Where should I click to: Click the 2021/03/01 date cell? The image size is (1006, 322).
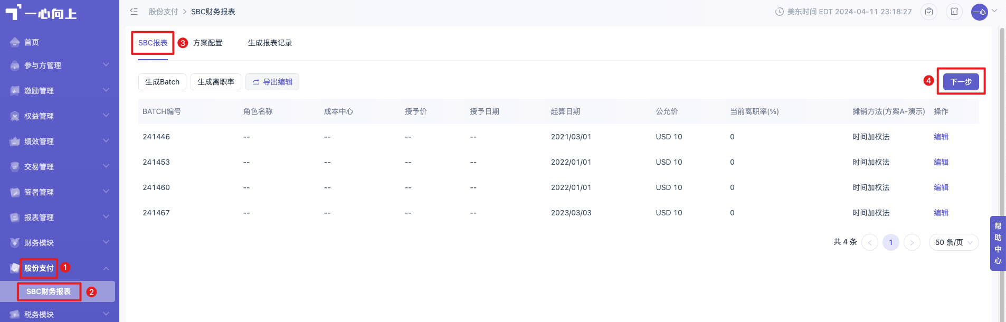click(x=571, y=137)
